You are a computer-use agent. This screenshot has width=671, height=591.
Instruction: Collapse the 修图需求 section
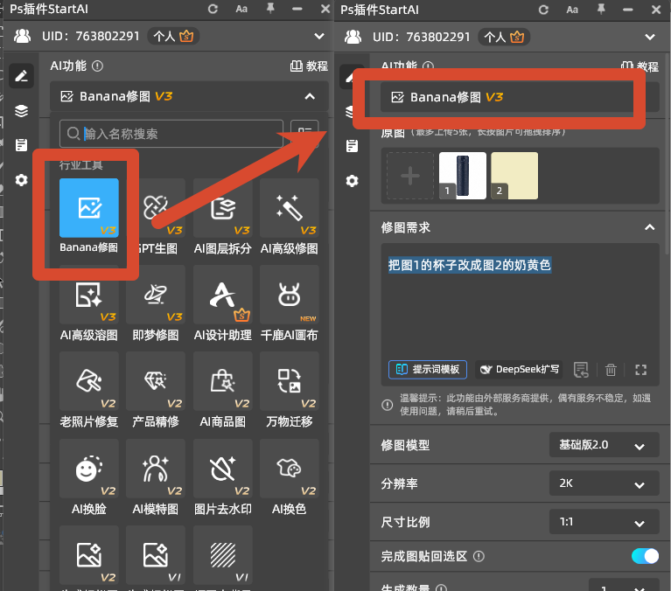pos(650,227)
